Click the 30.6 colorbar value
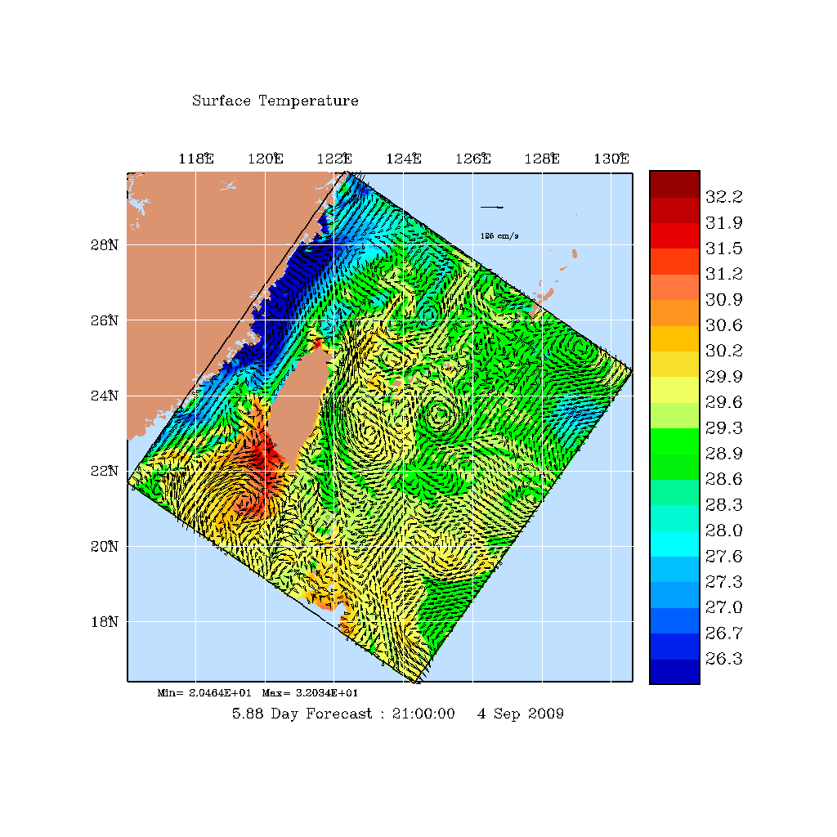The width and height of the screenshot is (837, 837). pyautogui.click(x=723, y=325)
